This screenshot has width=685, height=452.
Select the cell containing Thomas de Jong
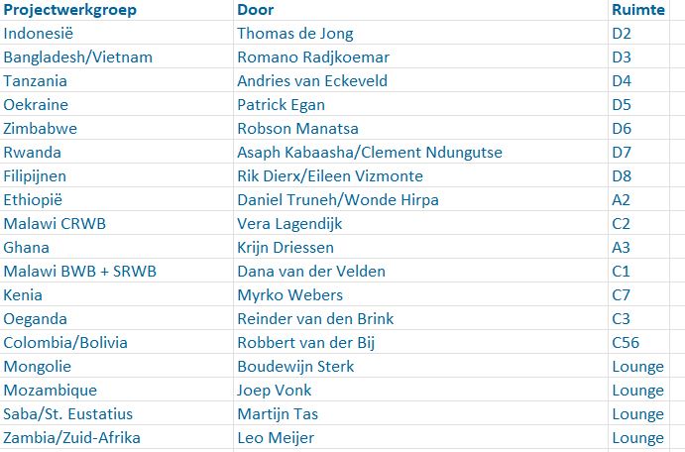pos(295,34)
